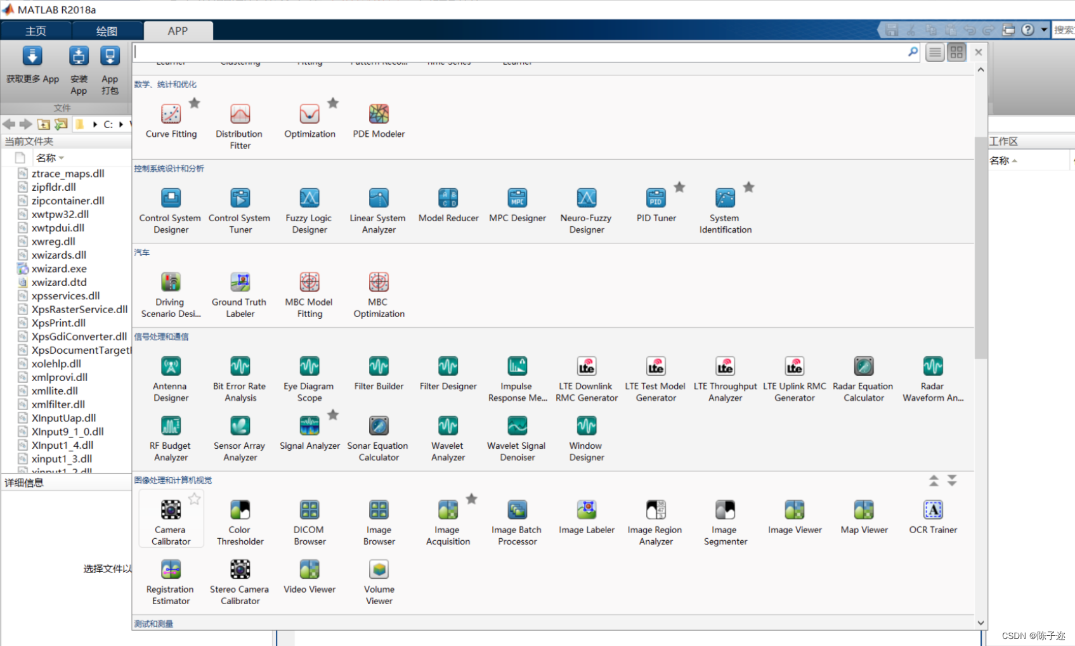Click the apps search field
Image resolution: width=1075 pixels, height=646 pixels.
[520, 52]
